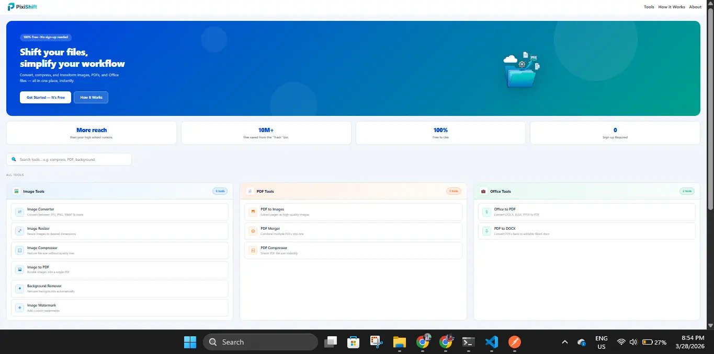Image resolution: width=714 pixels, height=354 pixels.
Task: Click the Office Tools header text
Action: (501, 192)
